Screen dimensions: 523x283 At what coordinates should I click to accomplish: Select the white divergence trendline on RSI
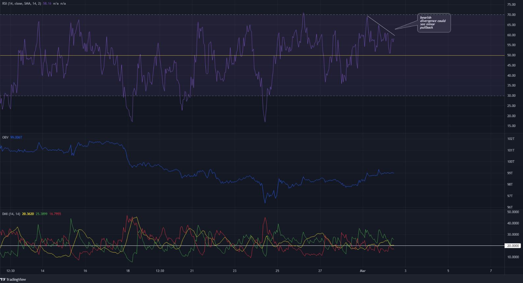point(381,25)
